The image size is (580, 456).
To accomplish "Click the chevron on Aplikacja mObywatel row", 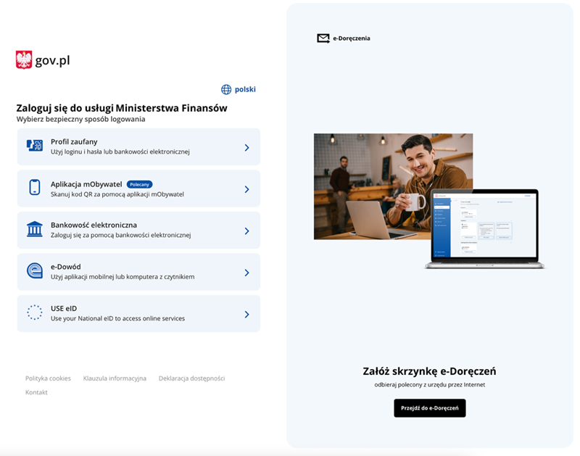I will (x=246, y=189).
